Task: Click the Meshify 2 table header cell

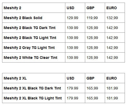Action: 34,8
